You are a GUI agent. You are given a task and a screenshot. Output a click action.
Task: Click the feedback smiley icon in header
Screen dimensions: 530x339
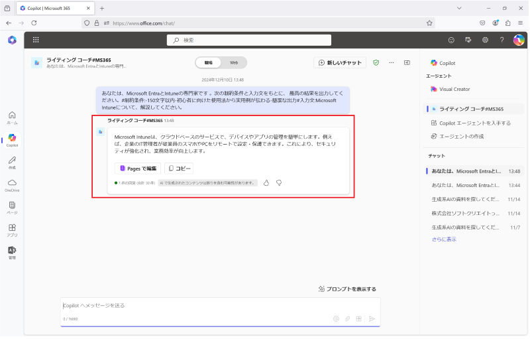click(x=451, y=40)
